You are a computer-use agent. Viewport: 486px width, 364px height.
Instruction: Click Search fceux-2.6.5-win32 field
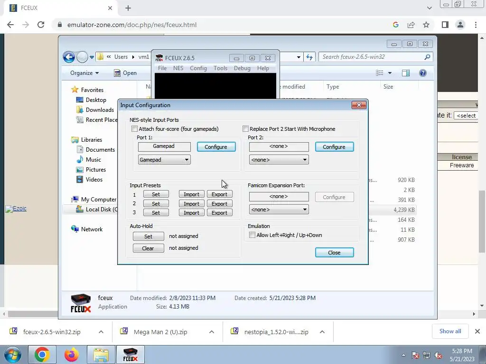[376, 57]
